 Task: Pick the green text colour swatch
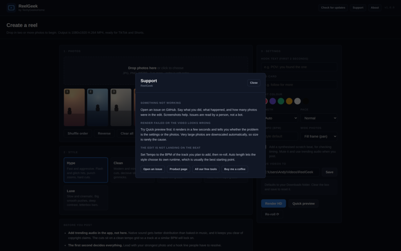pyautogui.click(x=281, y=101)
